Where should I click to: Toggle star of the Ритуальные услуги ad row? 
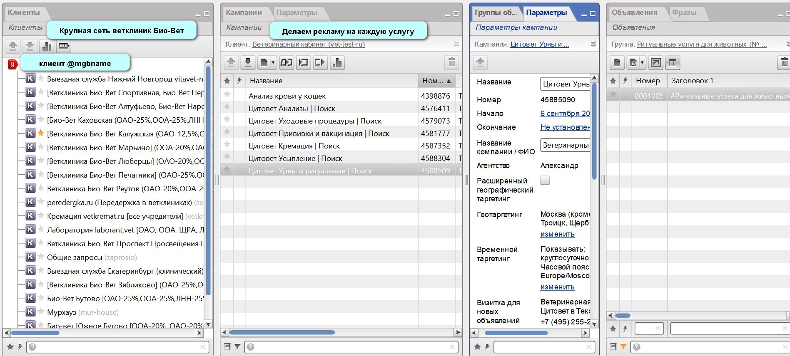tap(613, 94)
